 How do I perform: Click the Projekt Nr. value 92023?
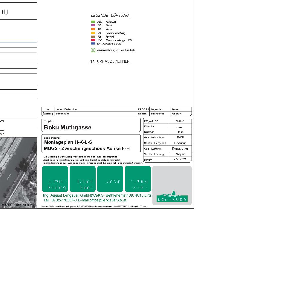(180, 121)
